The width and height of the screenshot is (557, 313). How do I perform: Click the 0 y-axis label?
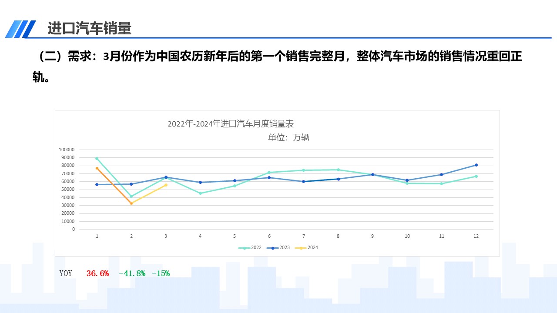pos(74,229)
